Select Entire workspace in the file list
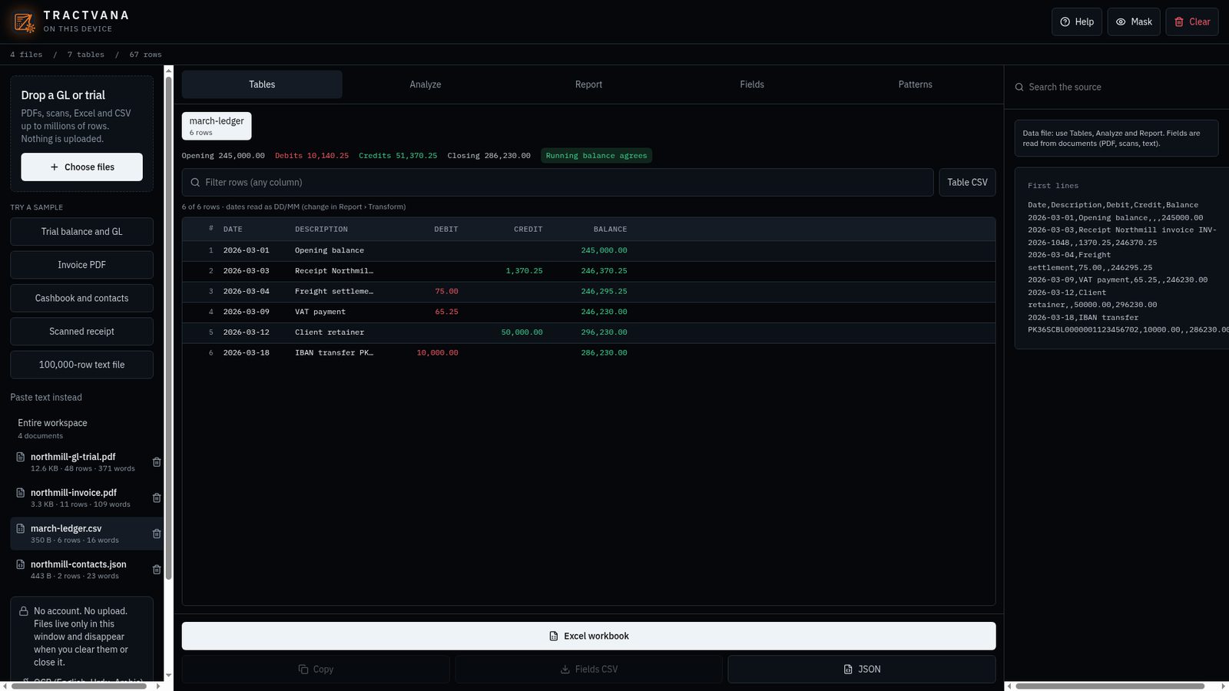The height and width of the screenshot is (691, 1229). (x=81, y=428)
